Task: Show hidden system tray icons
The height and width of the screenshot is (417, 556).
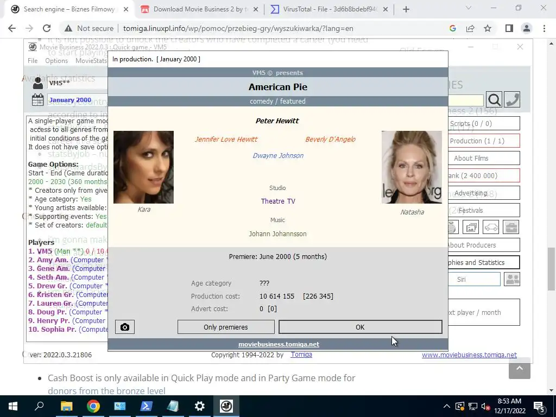Action: [447, 406]
